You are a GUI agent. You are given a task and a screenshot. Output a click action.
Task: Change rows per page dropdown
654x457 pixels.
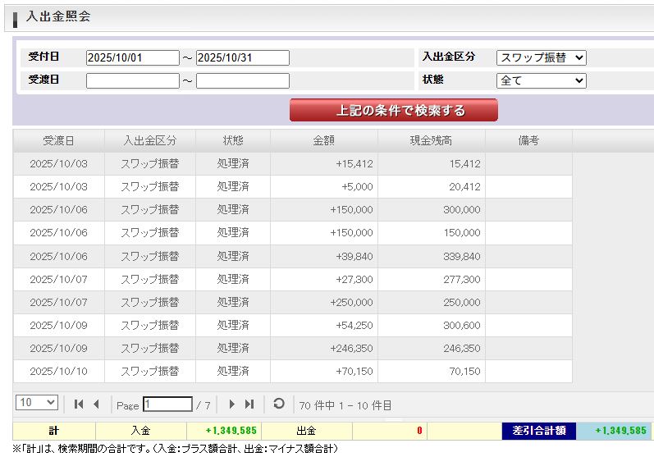pos(37,403)
